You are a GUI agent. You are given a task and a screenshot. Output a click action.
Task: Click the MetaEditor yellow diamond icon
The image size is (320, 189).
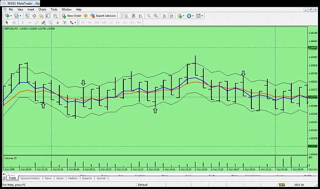86,16
